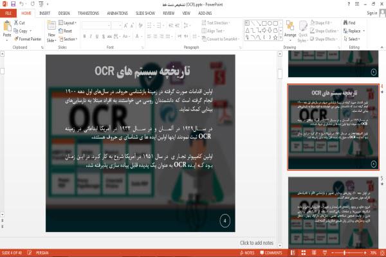
Task: Click the Redo icon in title bar
Action: [33, 4]
